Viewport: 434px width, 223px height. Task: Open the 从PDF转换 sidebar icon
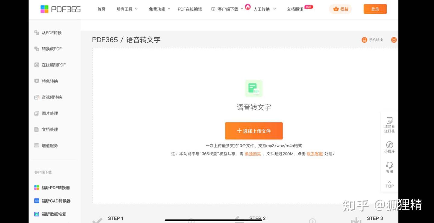coord(37,33)
